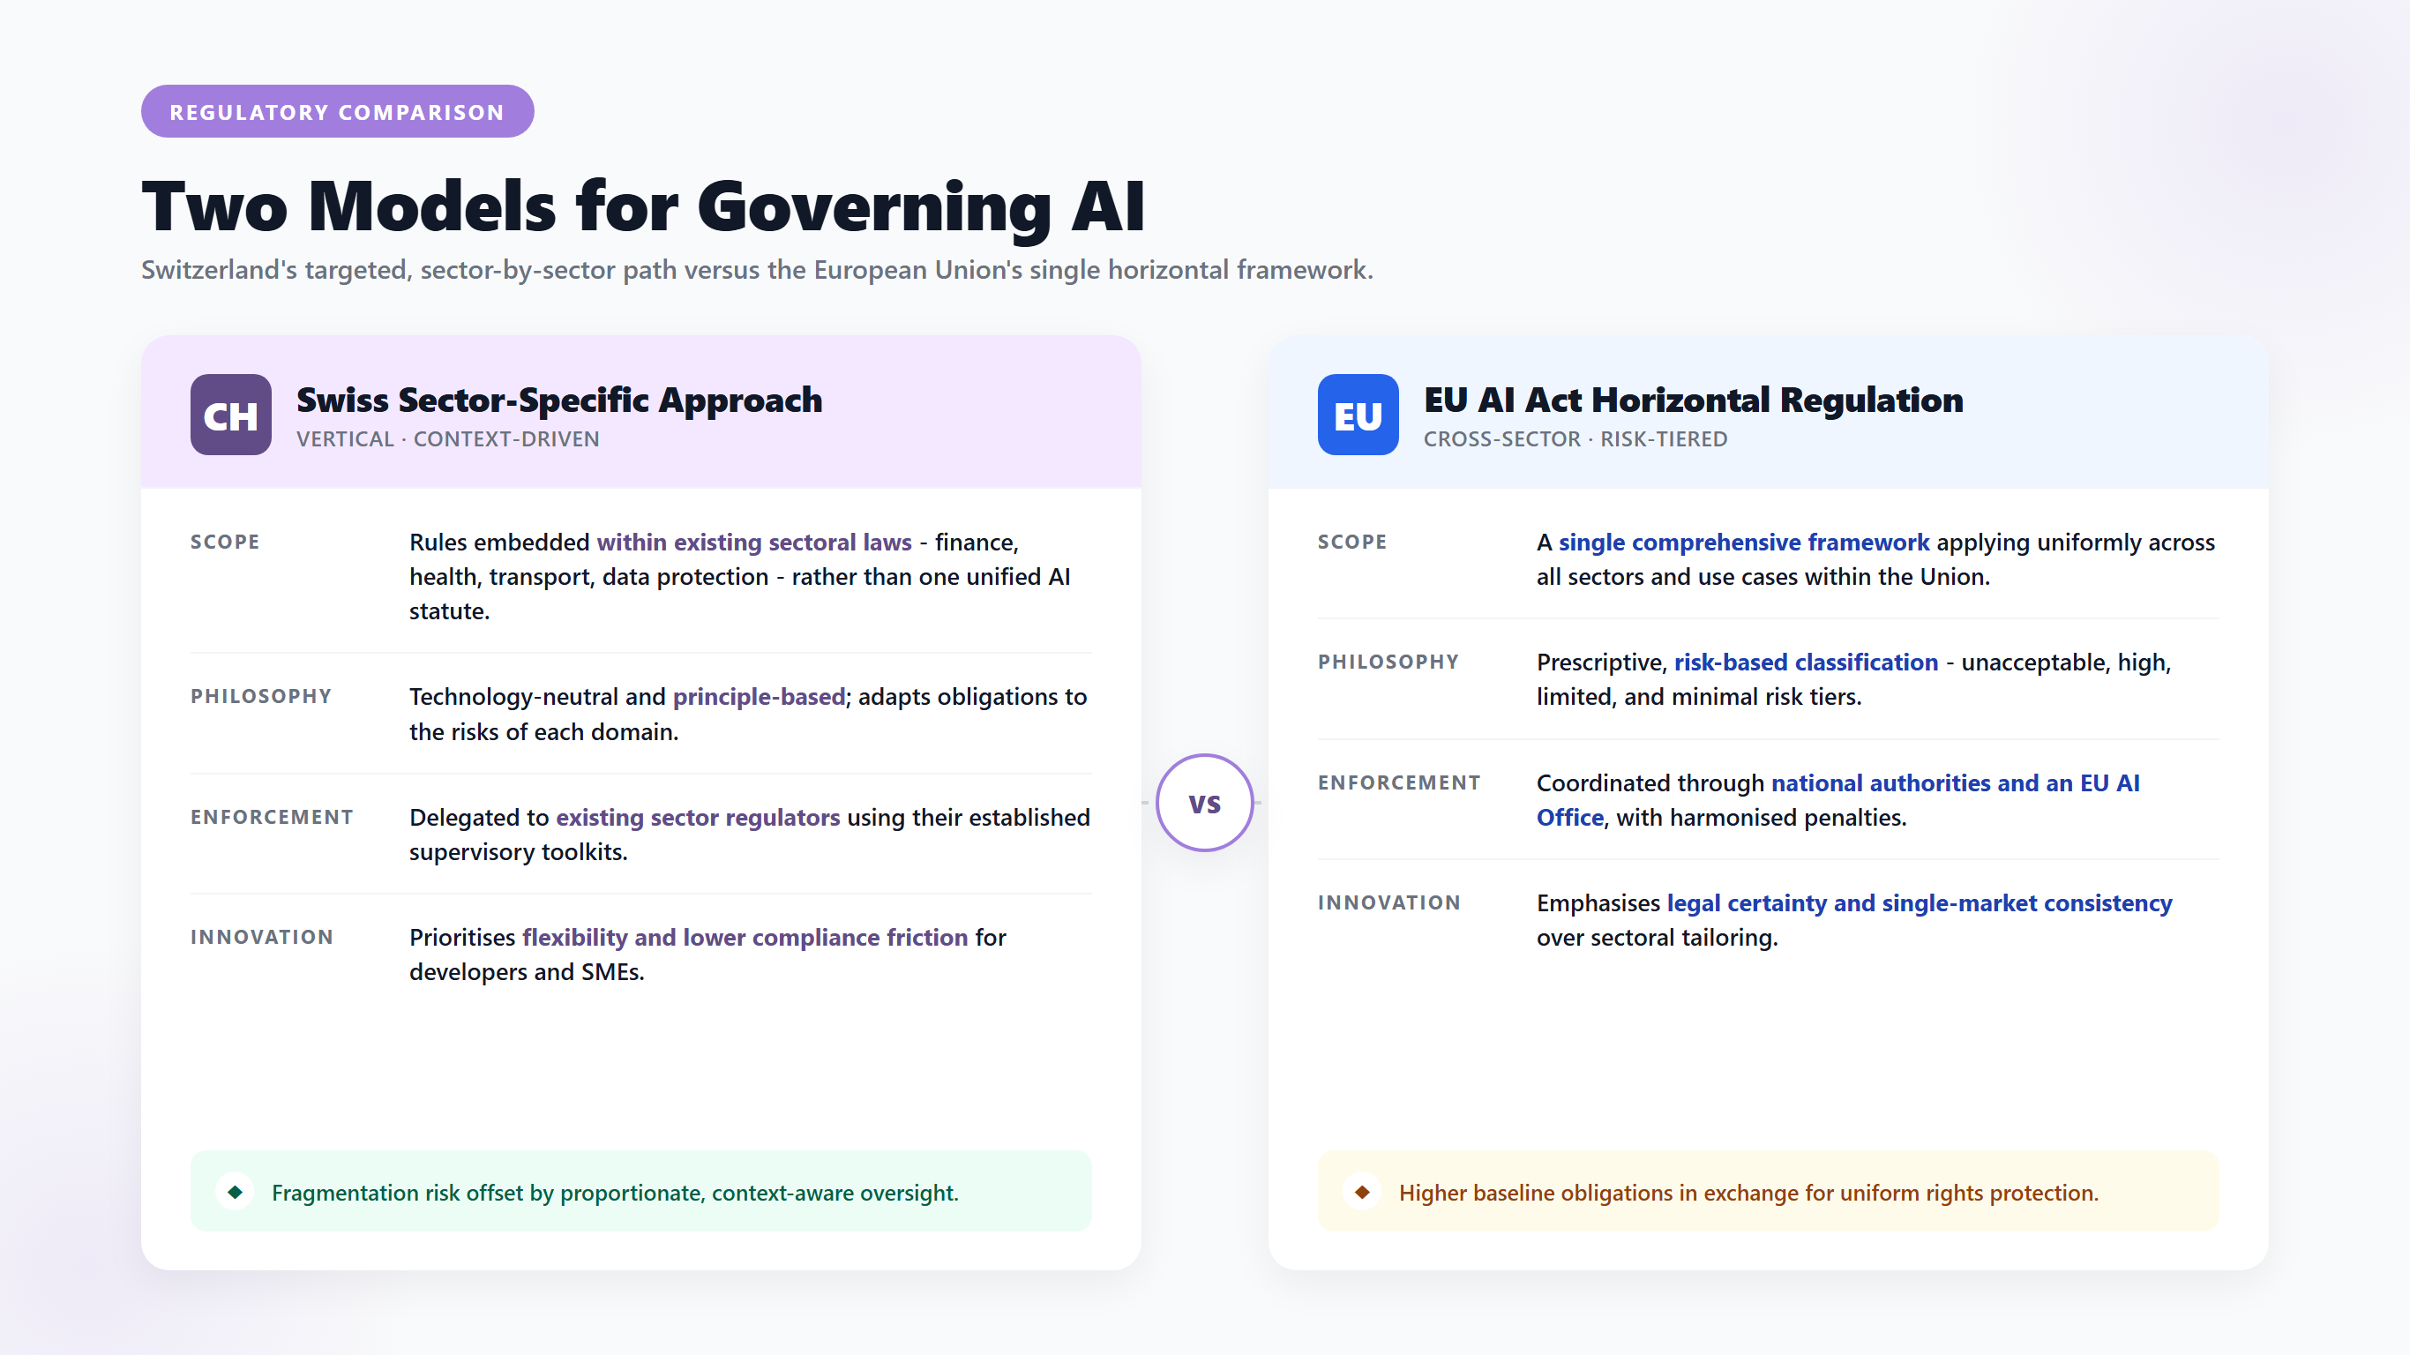Click 'CROSS-SECTOR · RISK-TIERED' subtitle
The image size is (2410, 1355).
(1575, 439)
